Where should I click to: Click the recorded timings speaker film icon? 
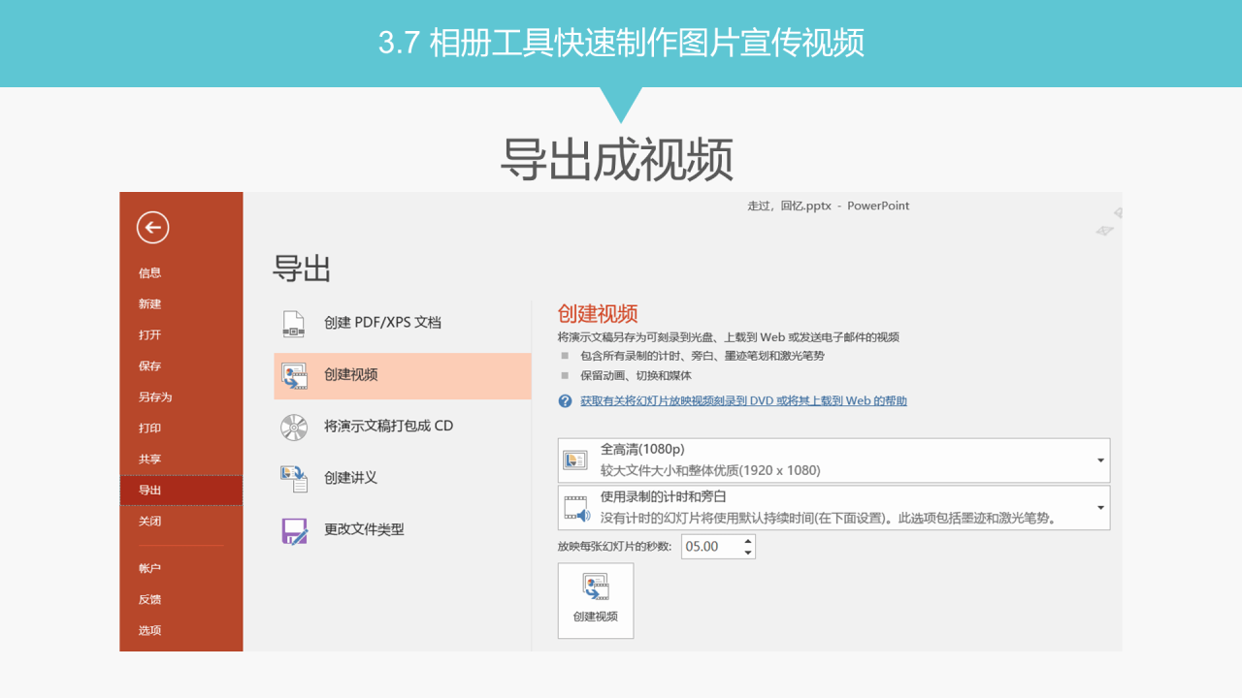pyautogui.click(x=576, y=508)
